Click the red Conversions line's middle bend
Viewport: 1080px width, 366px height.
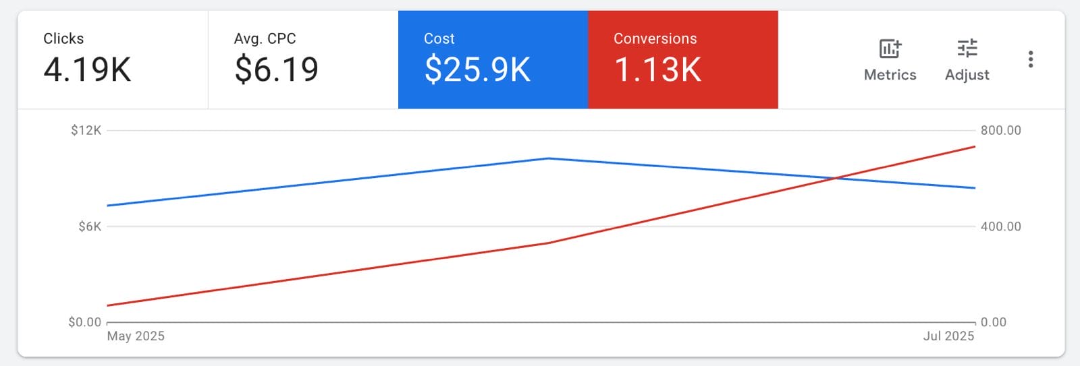click(x=548, y=243)
